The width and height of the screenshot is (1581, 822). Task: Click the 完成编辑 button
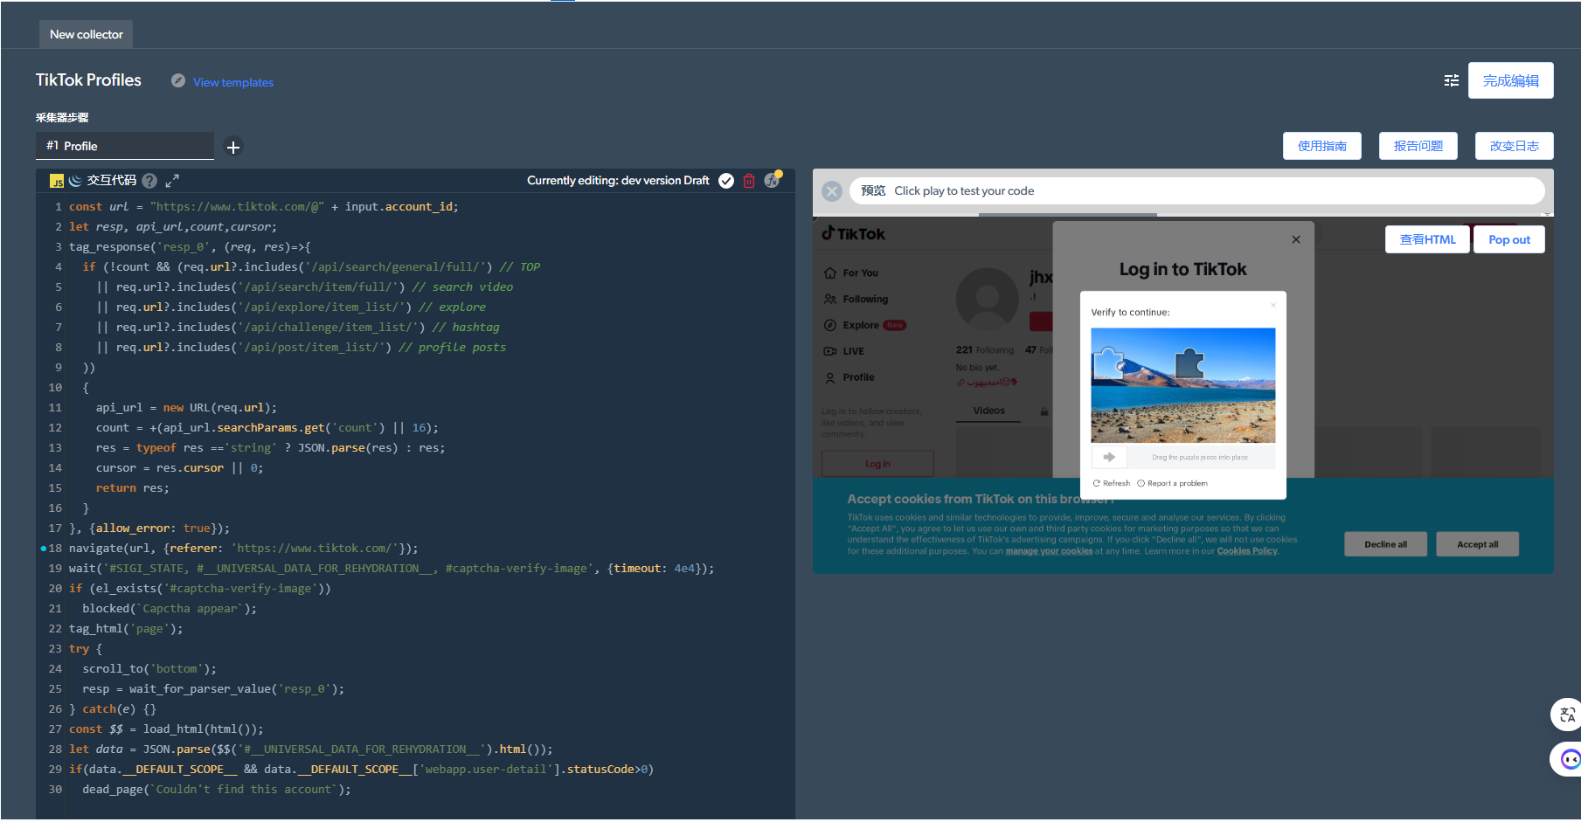(1510, 80)
